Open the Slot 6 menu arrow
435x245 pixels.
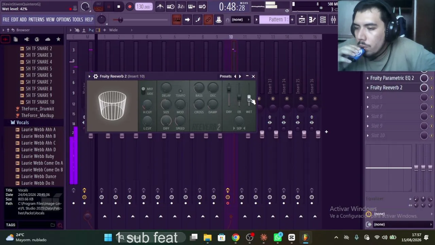coord(368,97)
